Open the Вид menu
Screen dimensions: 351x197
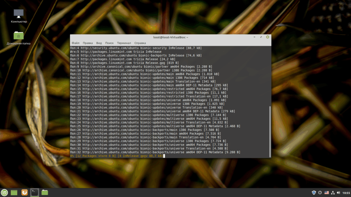tap(99, 43)
